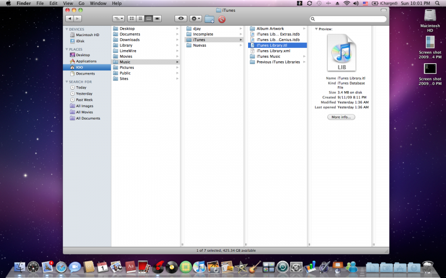Click the Spotlight magnifier in menu bar
The width and height of the screenshot is (446, 278).
click(x=438, y=3)
